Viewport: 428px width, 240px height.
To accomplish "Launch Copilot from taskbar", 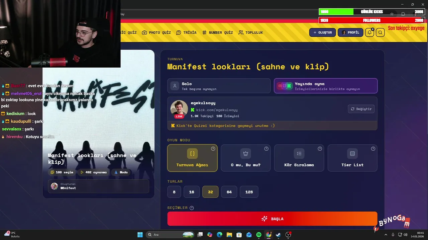I will pyautogui.click(x=210, y=235).
